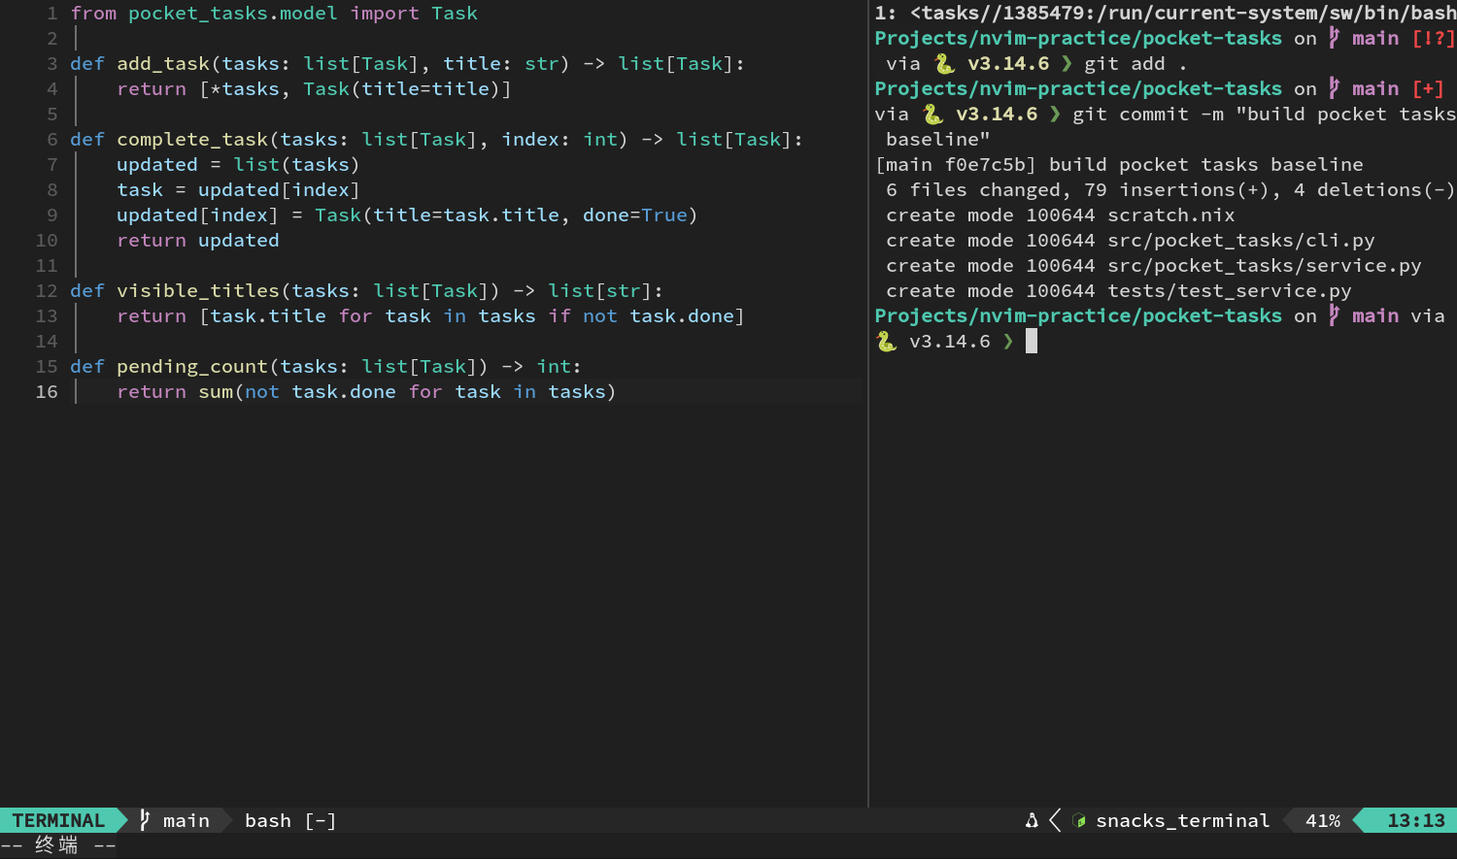Click the snake icon before the git add prompt
Image resolution: width=1457 pixels, height=859 pixels.
(944, 64)
